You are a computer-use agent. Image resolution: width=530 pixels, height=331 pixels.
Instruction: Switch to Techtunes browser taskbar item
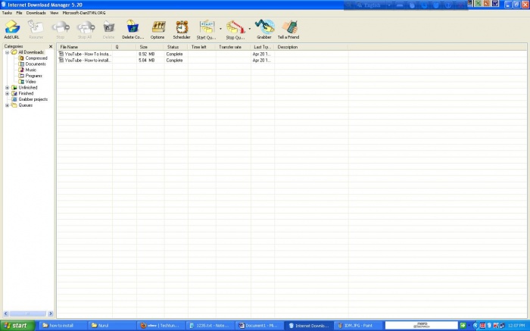tap(161, 326)
